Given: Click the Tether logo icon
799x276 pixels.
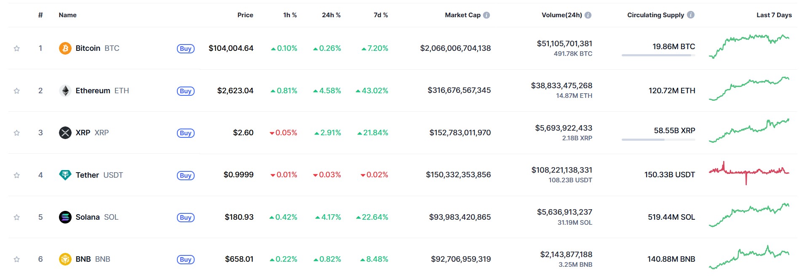Looking at the screenshot, I should coord(65,175).
